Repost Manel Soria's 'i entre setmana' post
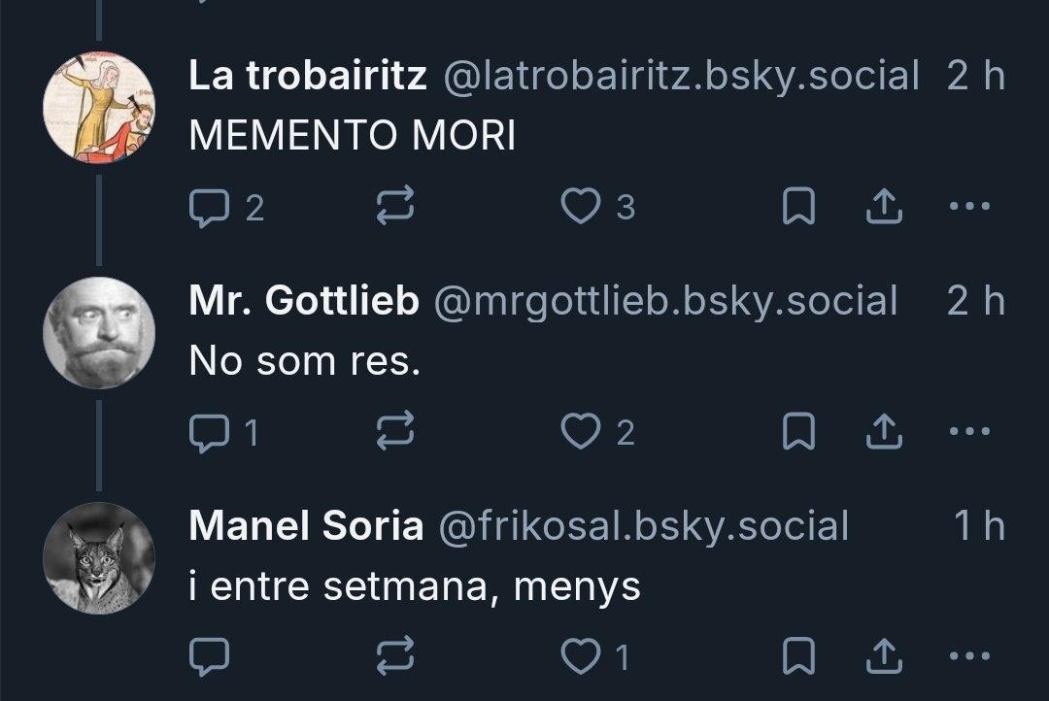Image resolution: width=1049 pixels, height=701 pixels. pyautogui.click(x=395, y=657)
